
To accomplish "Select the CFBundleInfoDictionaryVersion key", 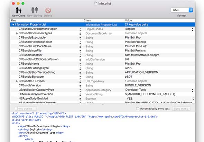I will pos(38,59).
